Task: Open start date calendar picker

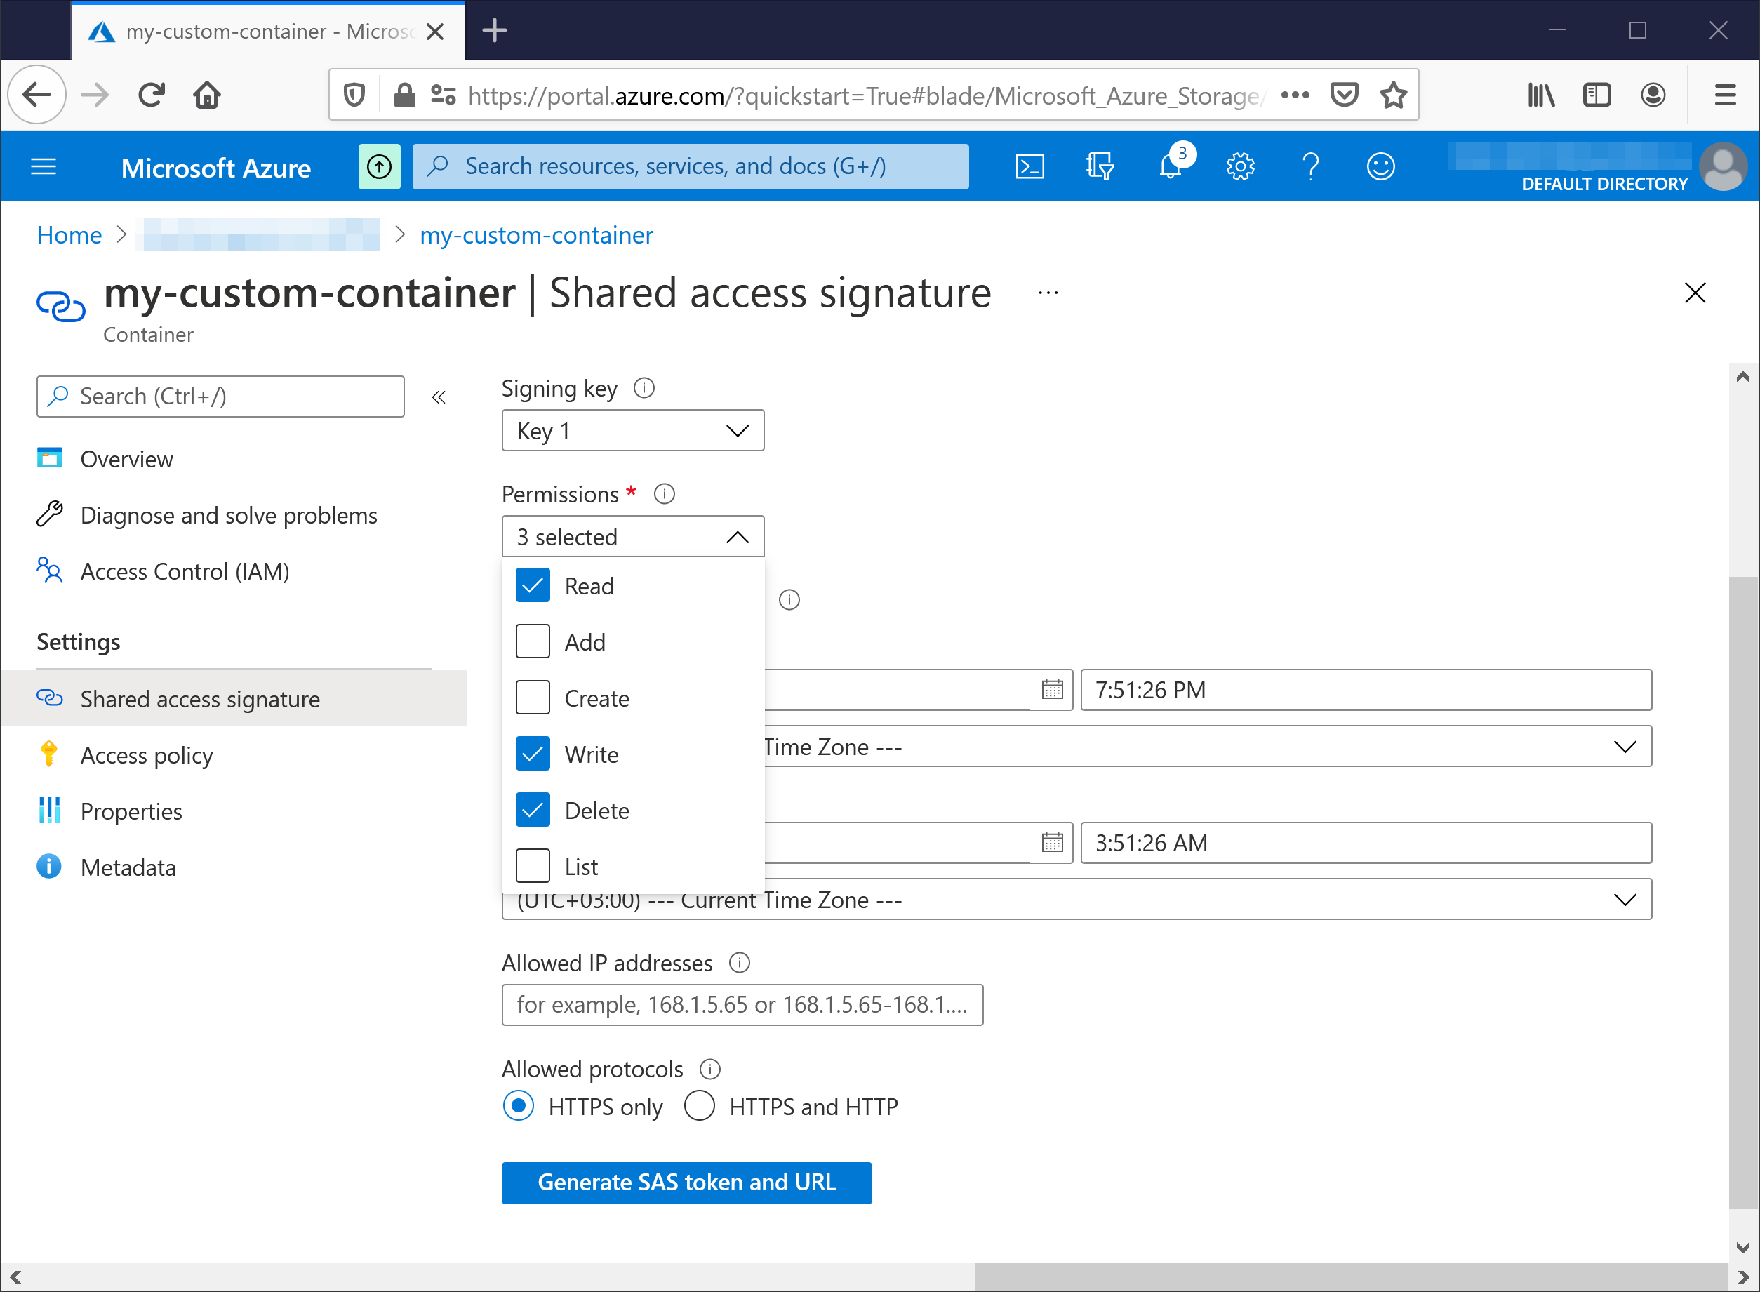Action: tap(1053, 690)
